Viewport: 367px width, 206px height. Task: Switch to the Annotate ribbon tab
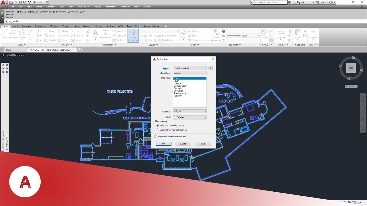[x=27, y=26]
